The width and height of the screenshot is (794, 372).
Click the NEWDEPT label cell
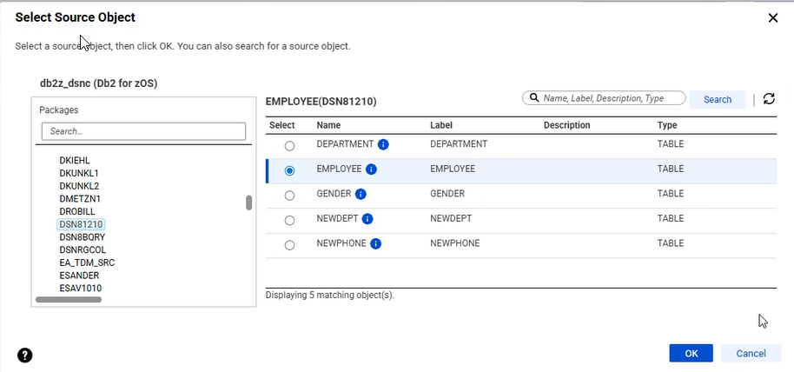(451, 218)
